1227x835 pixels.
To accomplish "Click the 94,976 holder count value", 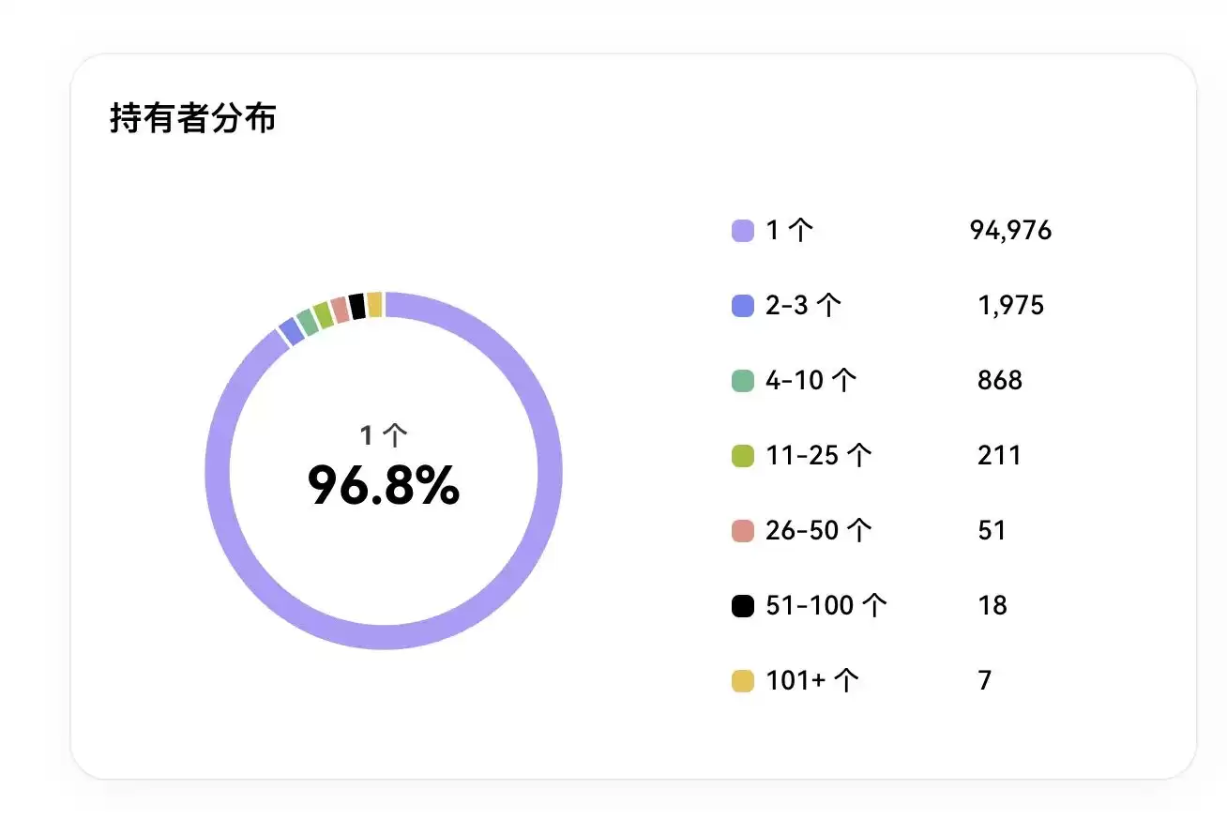I will click(x=1010, y=231).
